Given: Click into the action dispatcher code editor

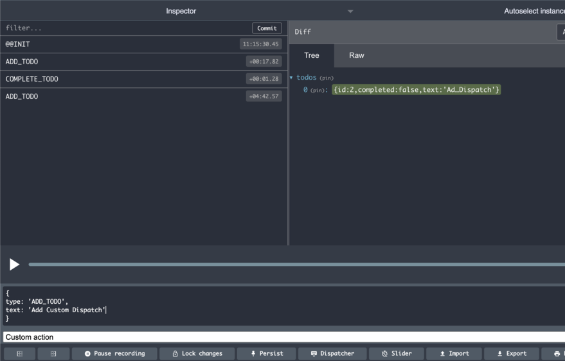Looking at the screenshot, I should (x=284, y=306).
